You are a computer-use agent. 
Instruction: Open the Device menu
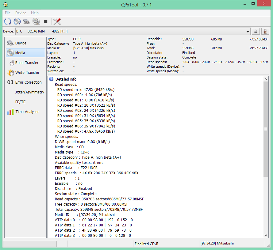tap(21, 13)
